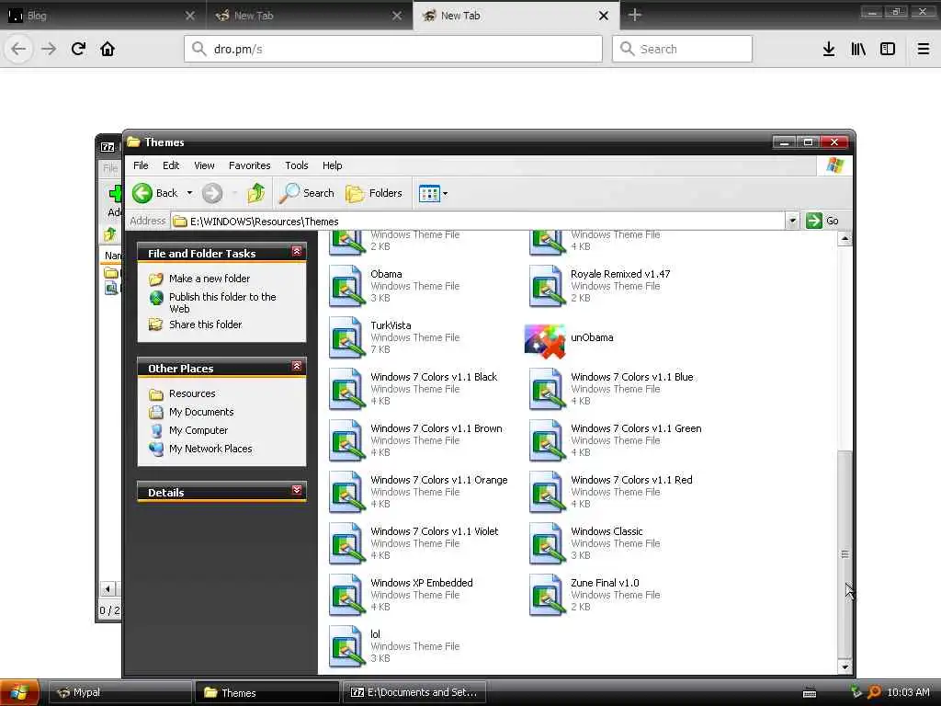Toggle the browser sidebar icon
This screenshot has height=706, width=941.
click(x=888, y=50)
